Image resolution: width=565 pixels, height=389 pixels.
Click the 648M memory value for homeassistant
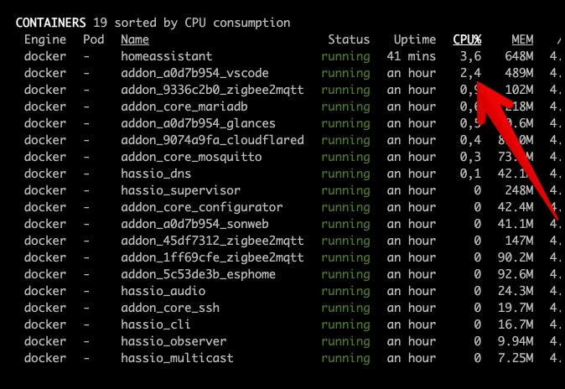519,56
